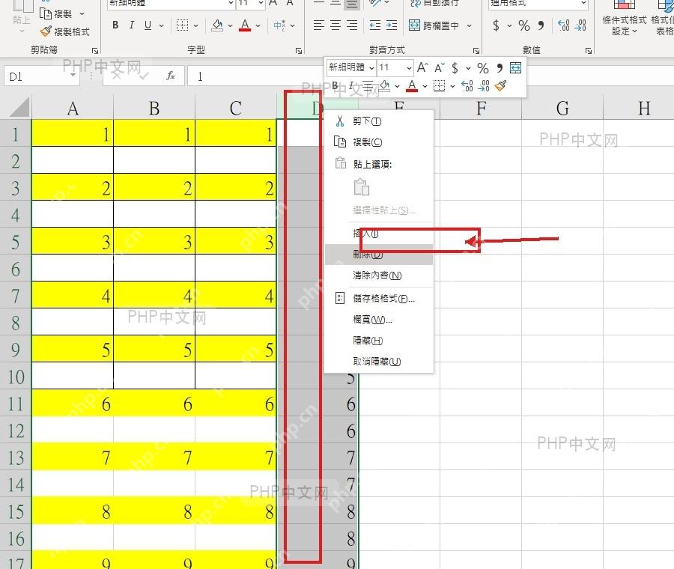Open ribbon Fill Color dropdown arrow
Screen dimensions: 674x569
click(x=230, y=25)
